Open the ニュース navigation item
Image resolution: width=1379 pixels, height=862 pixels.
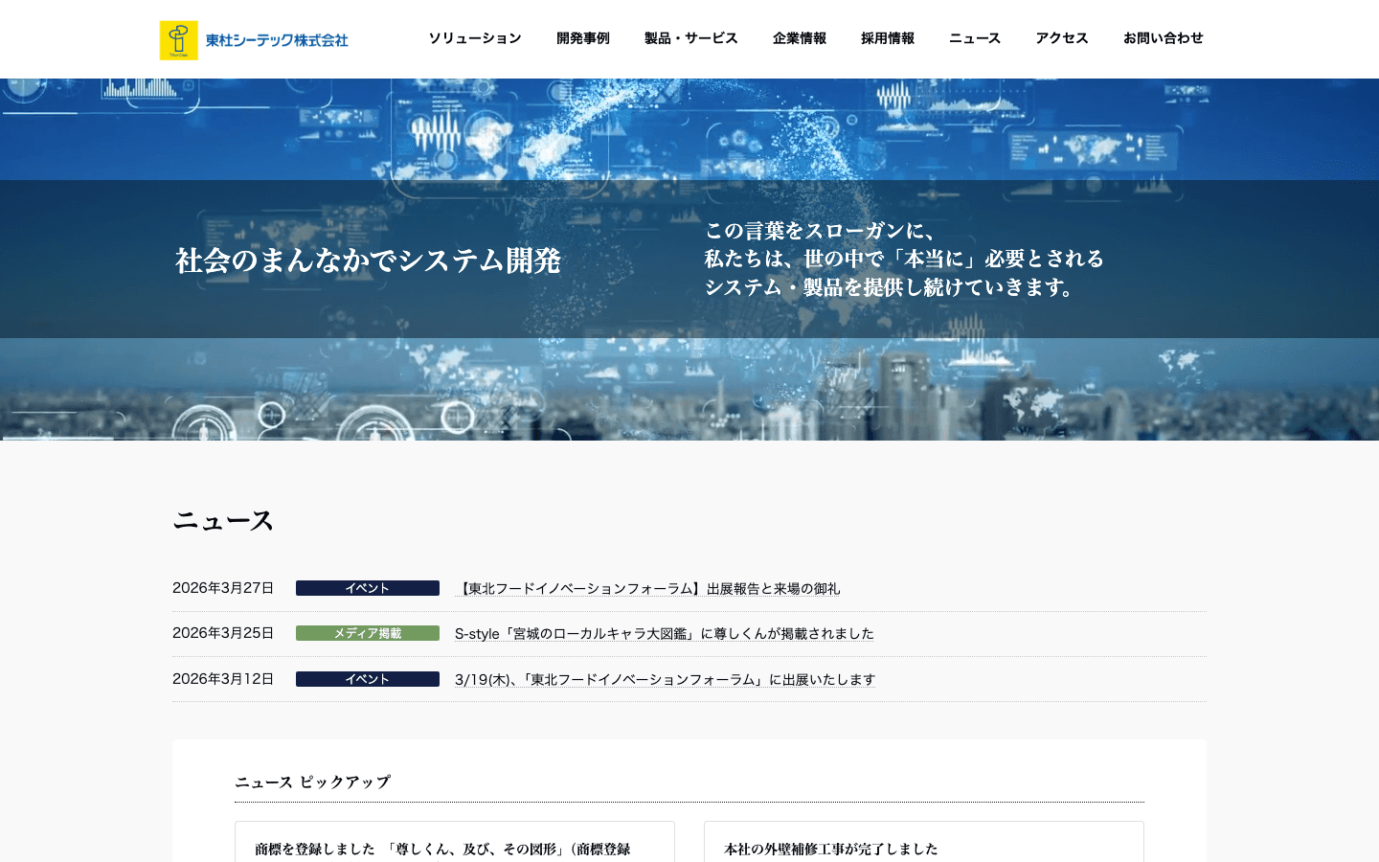click(x=975, y=38)
